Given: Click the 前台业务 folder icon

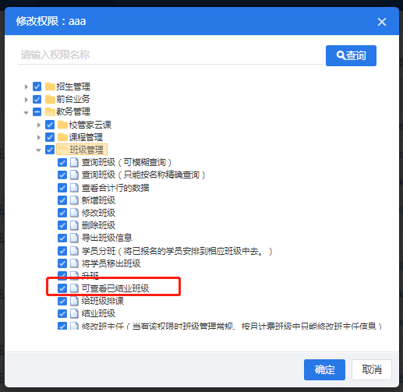Looking at the screenshot, I should click(x=50, y=99).
